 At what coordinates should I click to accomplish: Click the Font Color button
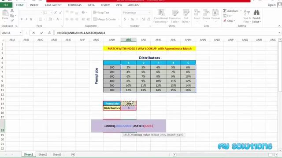58,19
